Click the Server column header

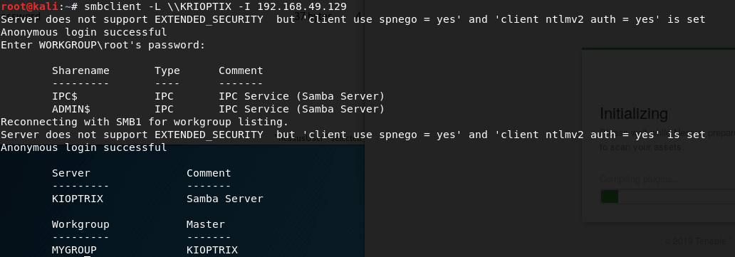[71, 173]
